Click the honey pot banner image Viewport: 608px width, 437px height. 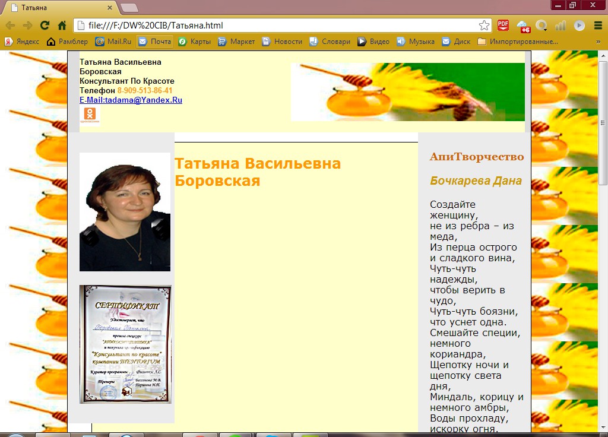point(407,92)
